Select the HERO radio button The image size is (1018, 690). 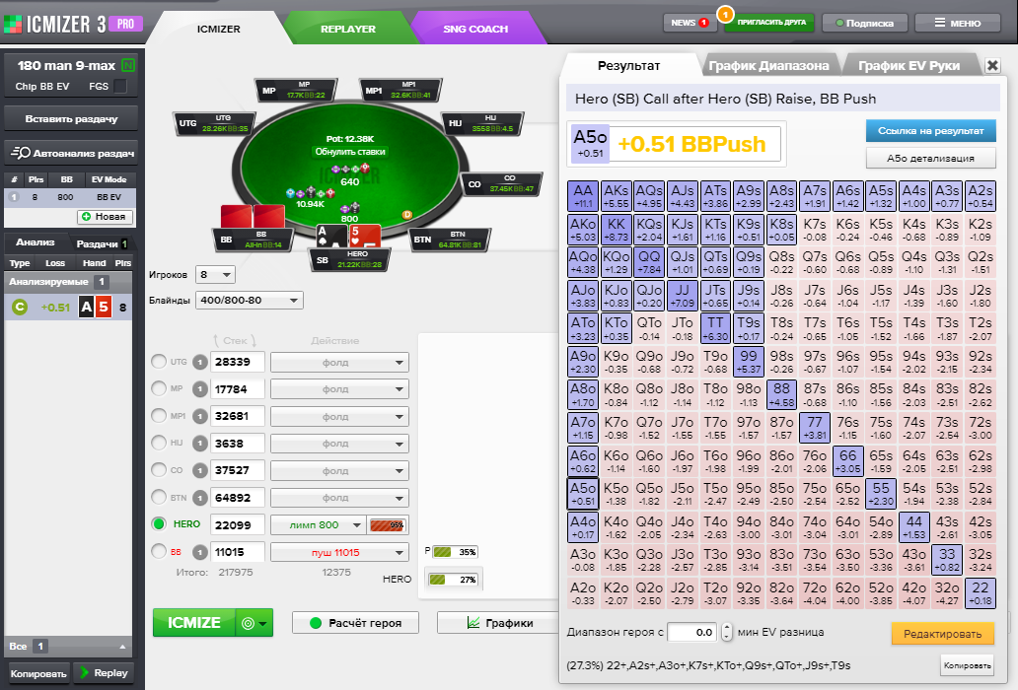tap(159, 523)
